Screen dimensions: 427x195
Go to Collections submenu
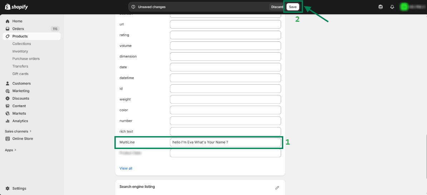point(21,44)
